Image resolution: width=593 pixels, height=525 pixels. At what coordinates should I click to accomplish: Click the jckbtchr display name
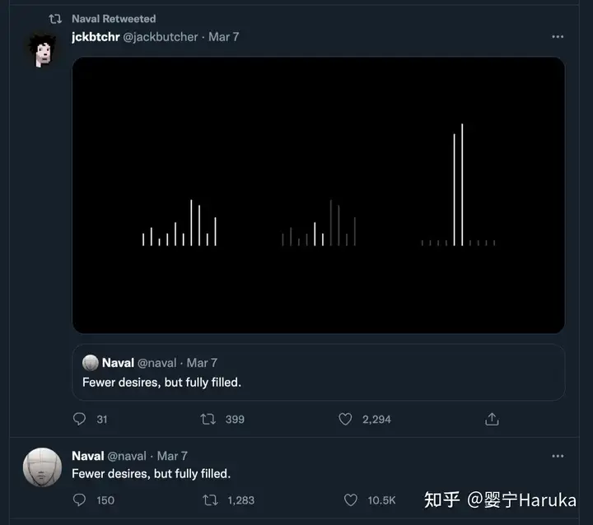pyautogui.click(x=96, y=37)
